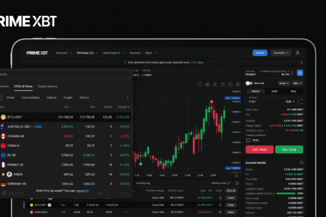Click the chart compass/indicator icon
This screenshot has width=326, height=217.
pos(238,84)
